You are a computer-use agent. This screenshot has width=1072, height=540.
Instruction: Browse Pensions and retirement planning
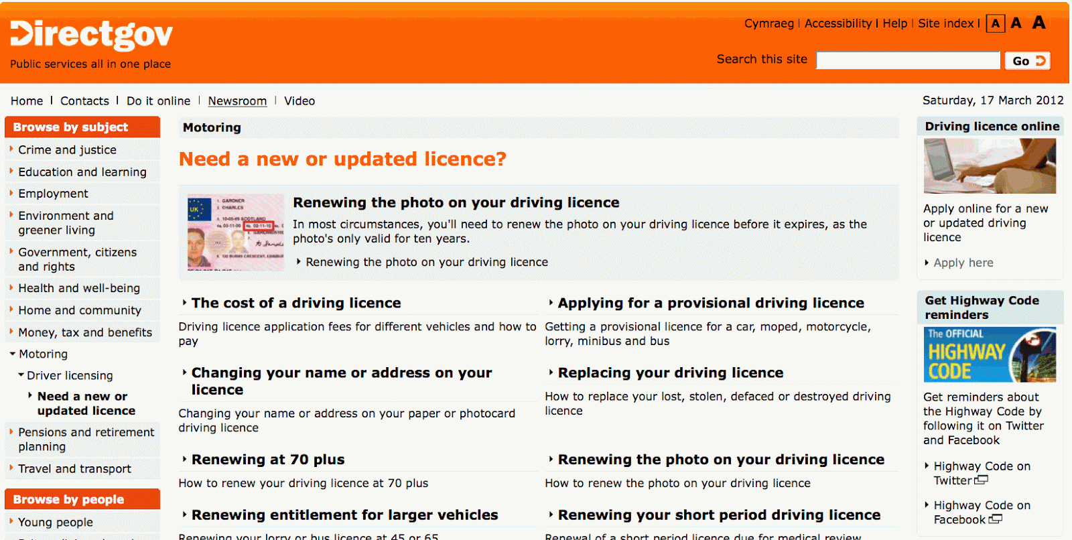pos(86,440)
